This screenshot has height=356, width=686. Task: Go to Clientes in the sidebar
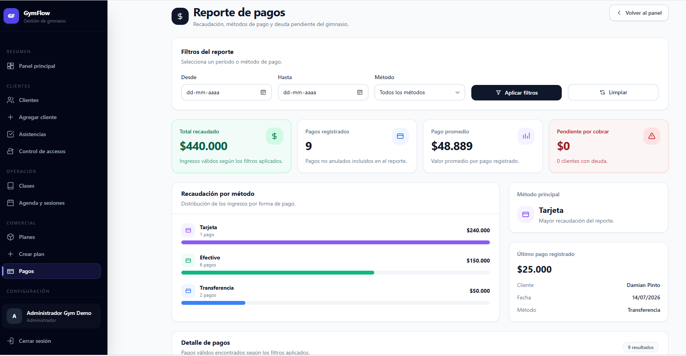(51, 100)
